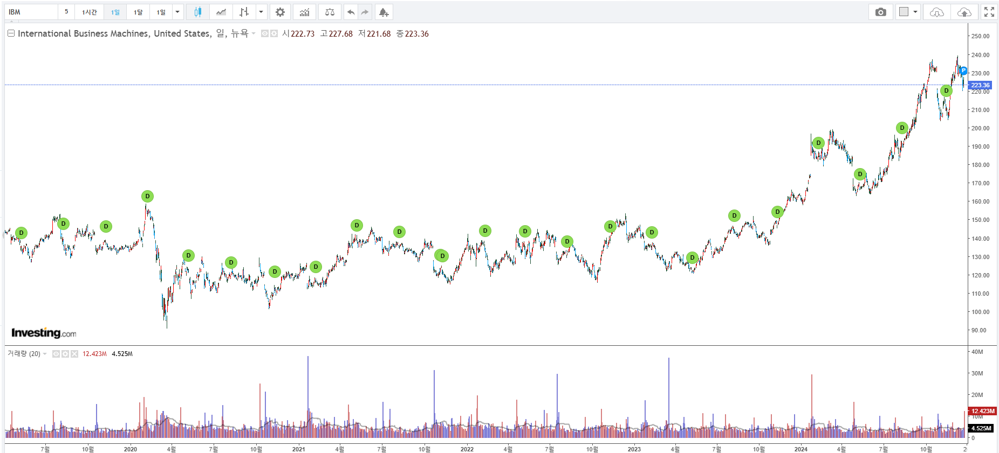The height and width of the screenshot is (453, 999).
Task: Click the 2022 time axis label
Action: coord(467,449)
